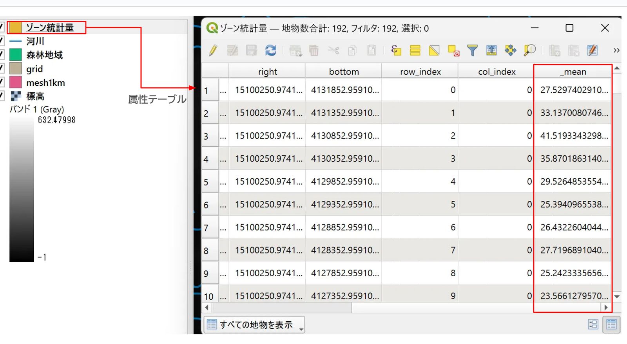Expand the toolbar overflow chevron
The width and height of the screenshot is (627, 344).
(616, 50)
